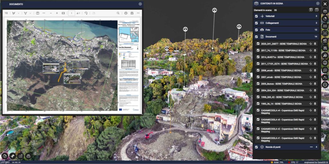This screenshot has width=329, height=164.
Task: Click the print icon in the right sidebar
Action: click(325, 63)
